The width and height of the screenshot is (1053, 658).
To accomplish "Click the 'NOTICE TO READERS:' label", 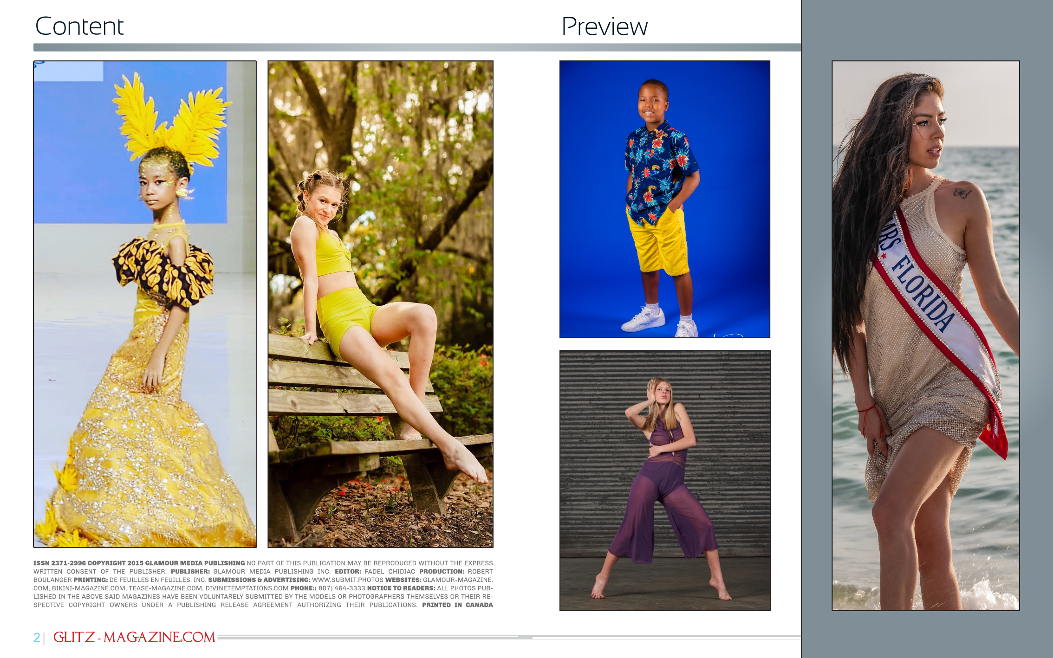I will point(401,588).
